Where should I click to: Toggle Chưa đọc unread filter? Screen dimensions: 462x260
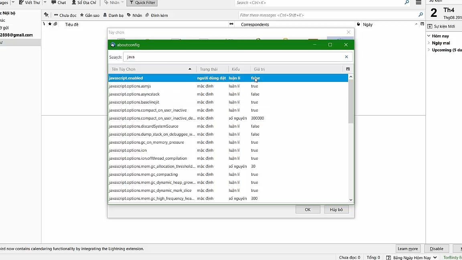tap(65, 15)
